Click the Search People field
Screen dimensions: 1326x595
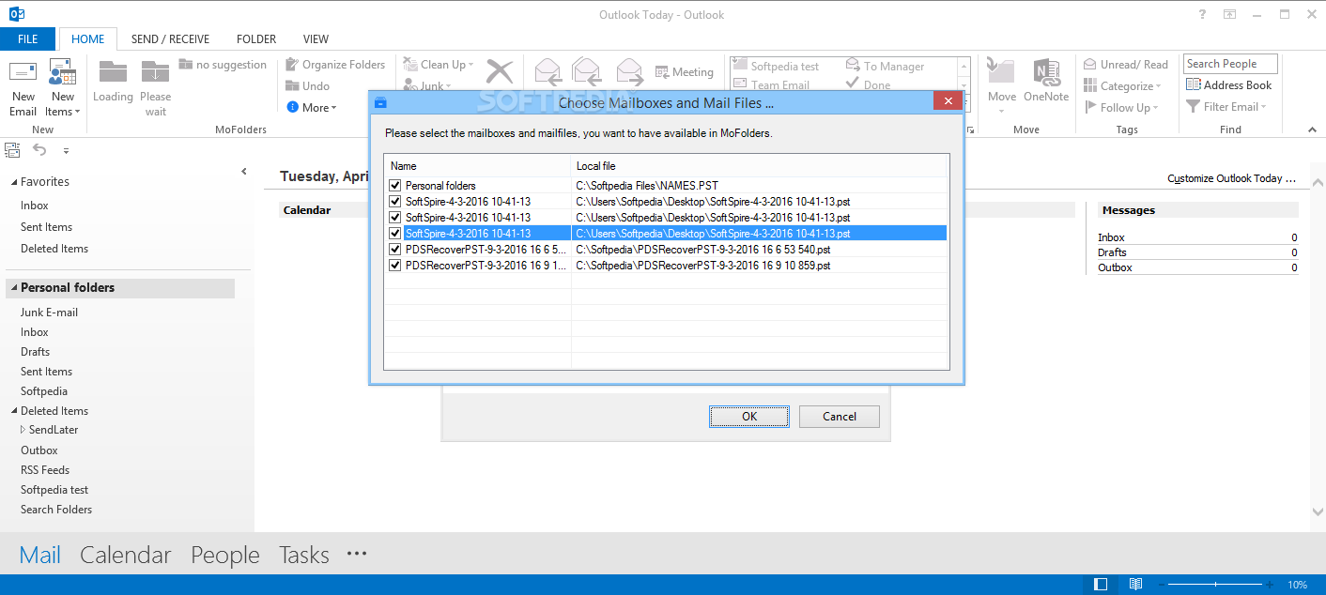coord(1230,64)
